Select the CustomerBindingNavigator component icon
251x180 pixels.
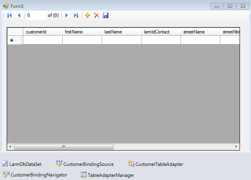point(6,174)
